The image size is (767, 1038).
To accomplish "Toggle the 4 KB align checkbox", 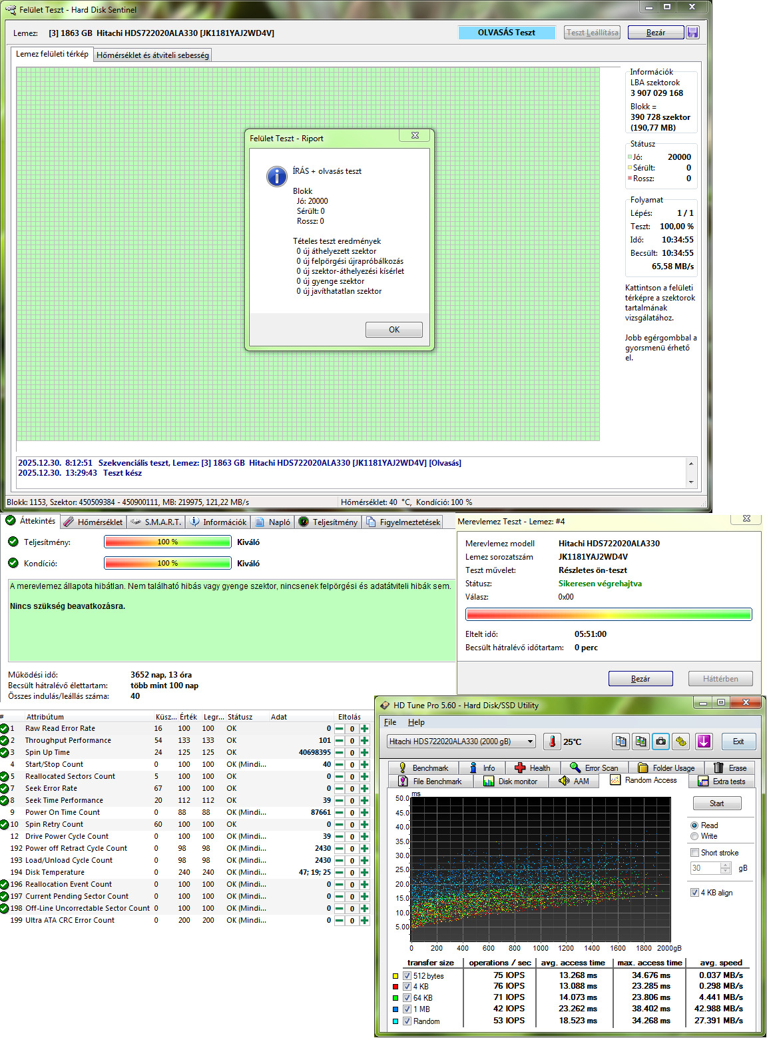I will point(694,893).
